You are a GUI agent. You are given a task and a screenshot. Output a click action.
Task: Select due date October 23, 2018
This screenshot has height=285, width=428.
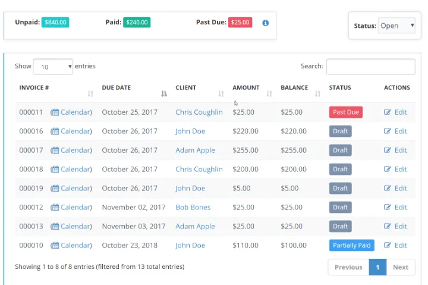[130, 245]
